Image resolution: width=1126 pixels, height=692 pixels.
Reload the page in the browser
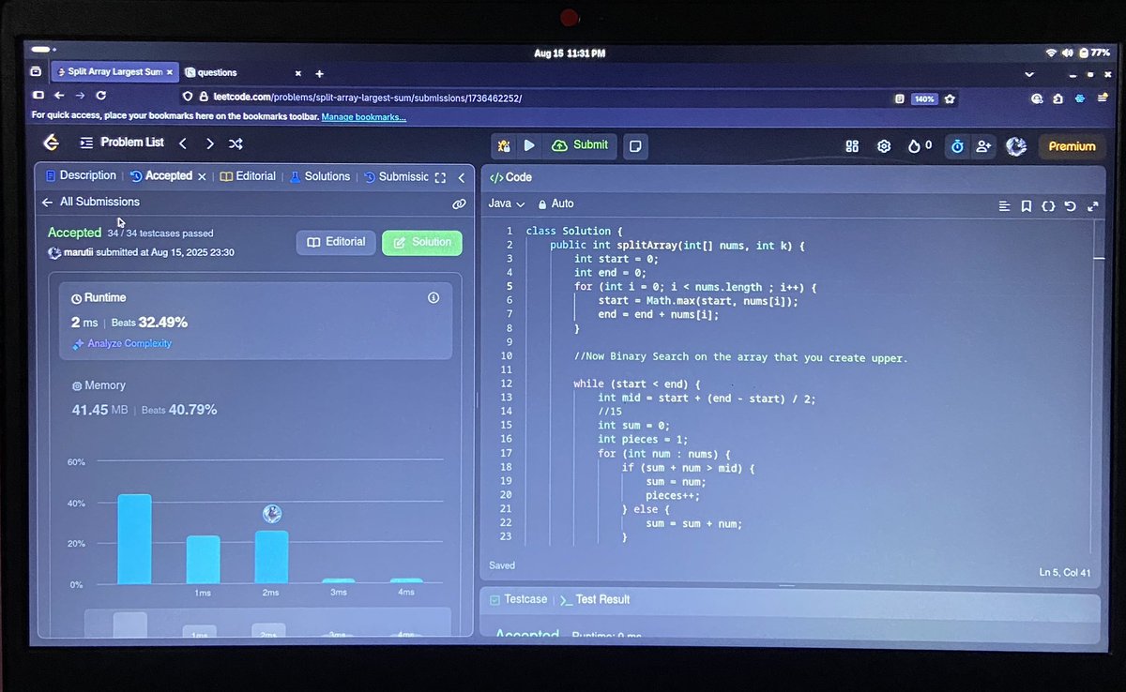click(100, 96)
